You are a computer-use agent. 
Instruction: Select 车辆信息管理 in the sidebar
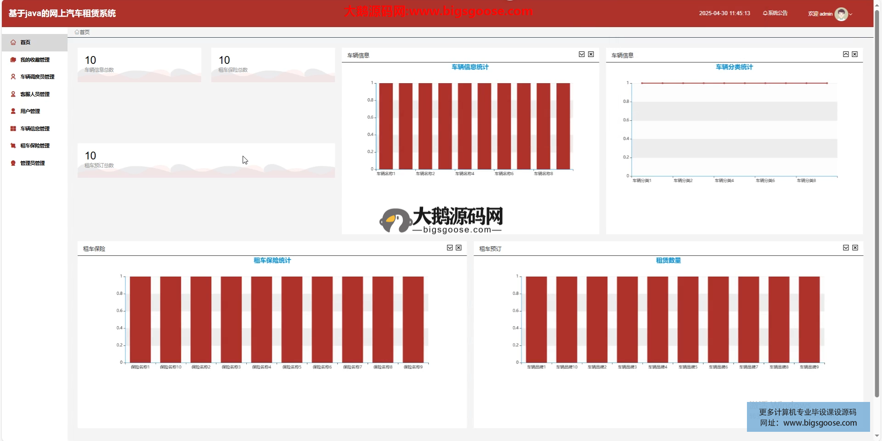[x=34, y=129]
